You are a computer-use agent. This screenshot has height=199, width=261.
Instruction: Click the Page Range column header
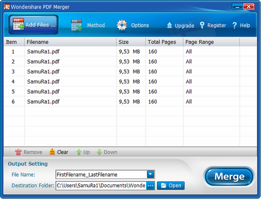211,42
